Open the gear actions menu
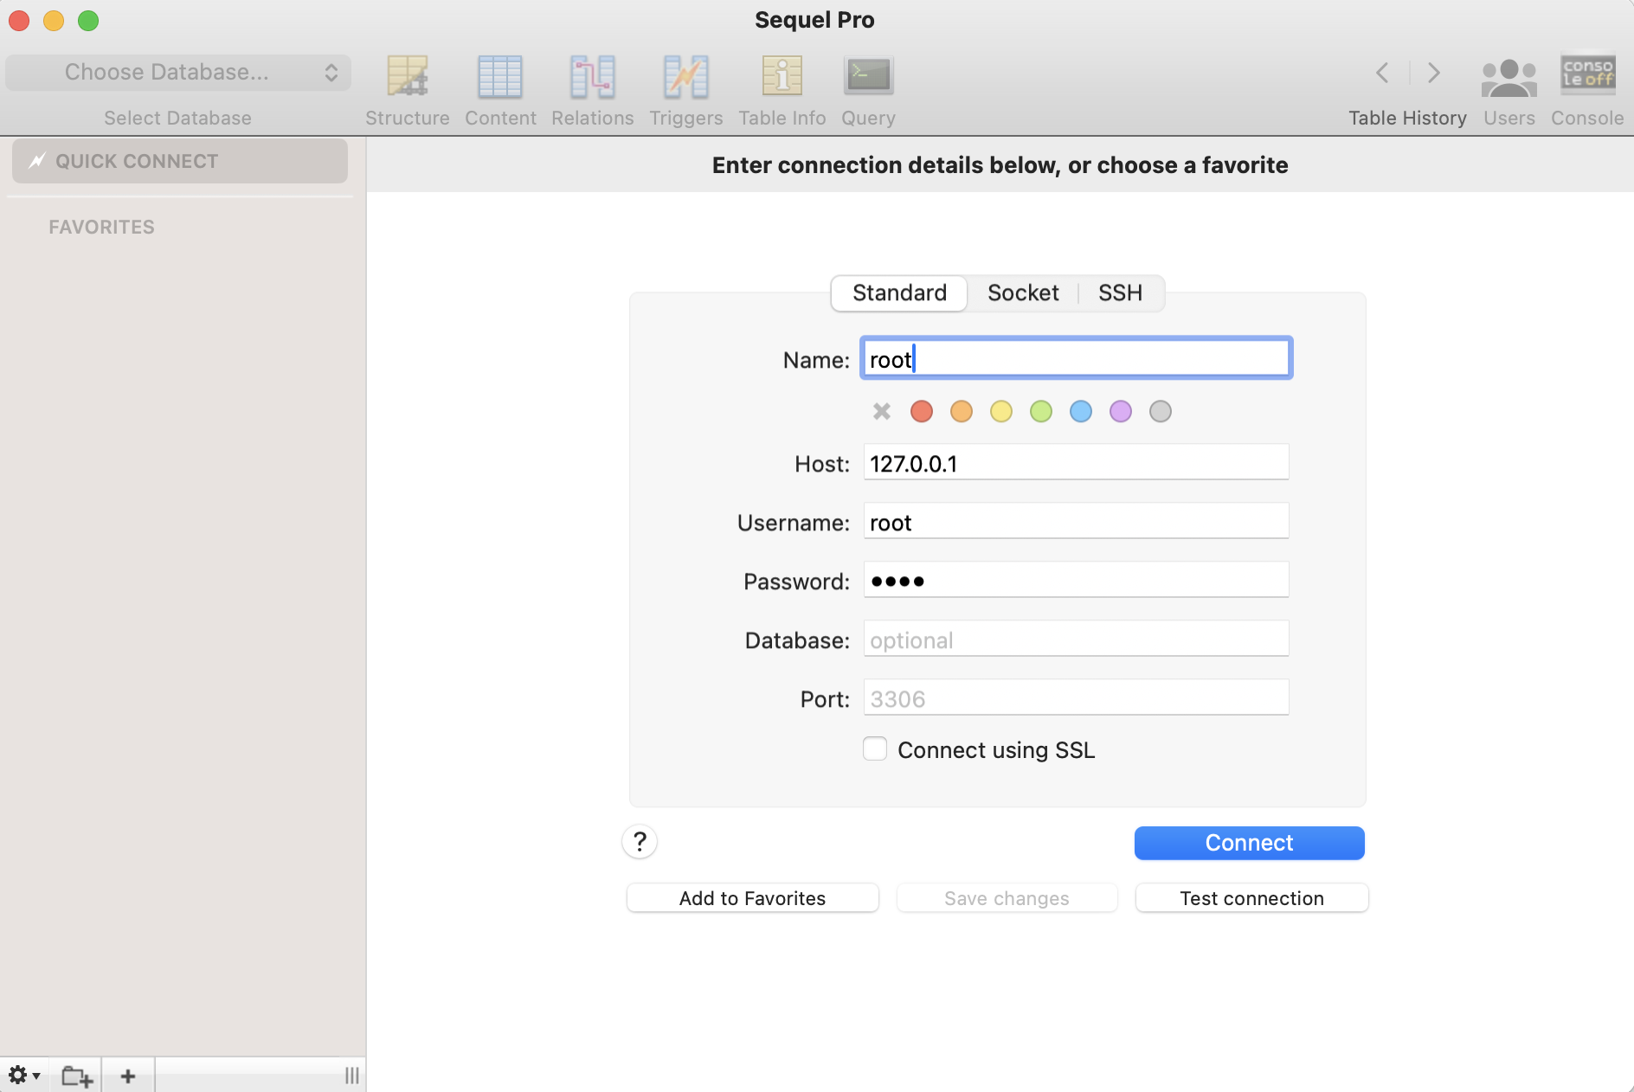Screen dimensions: 1634x1092 click(x=24, y=1076)
